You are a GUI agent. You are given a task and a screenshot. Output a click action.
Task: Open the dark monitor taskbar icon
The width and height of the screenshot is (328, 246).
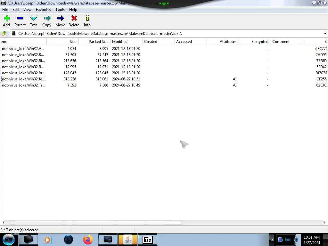click(108, 240)
